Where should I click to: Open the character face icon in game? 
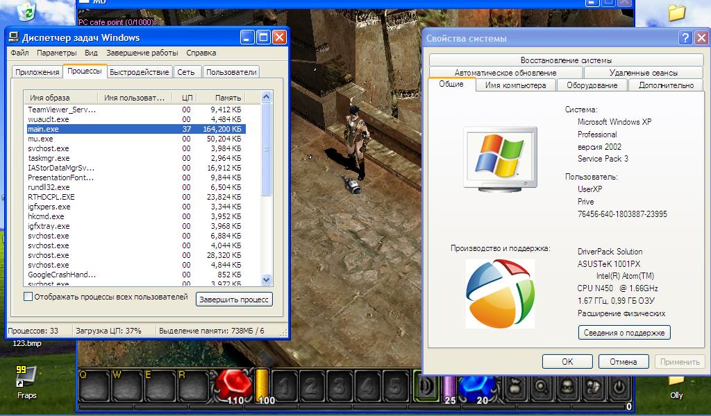(567, 388)
